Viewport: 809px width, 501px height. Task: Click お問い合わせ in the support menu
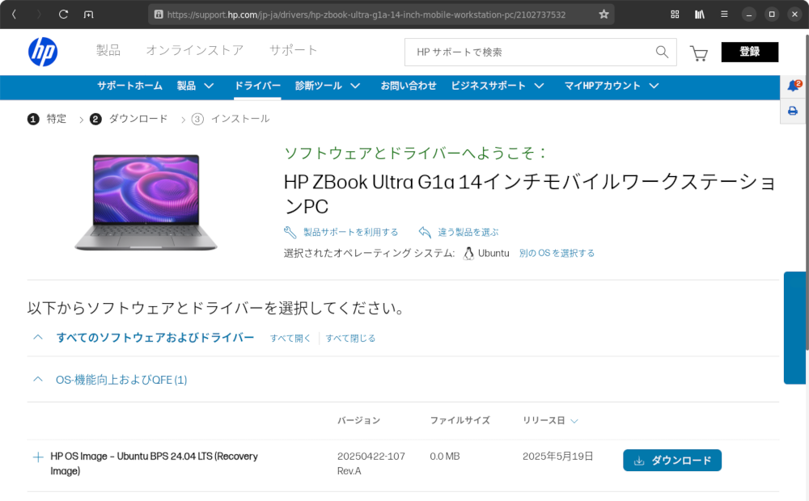tap(408, 85)
